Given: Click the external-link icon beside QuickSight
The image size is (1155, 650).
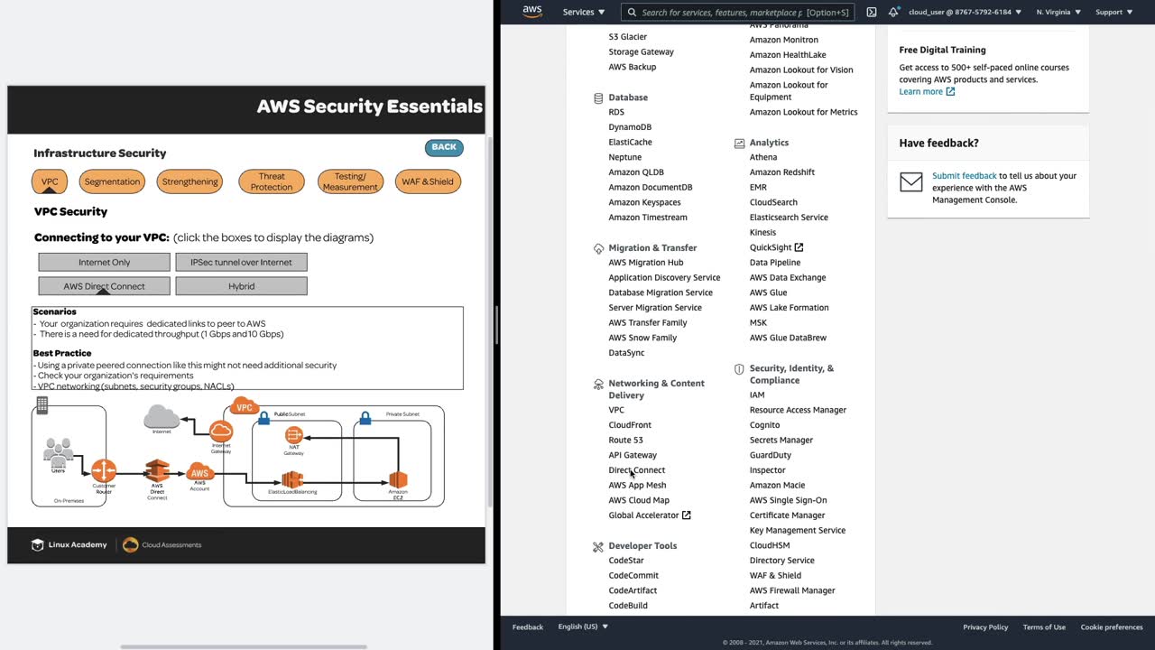Looking at the screenshot, I should click(799, 247).
